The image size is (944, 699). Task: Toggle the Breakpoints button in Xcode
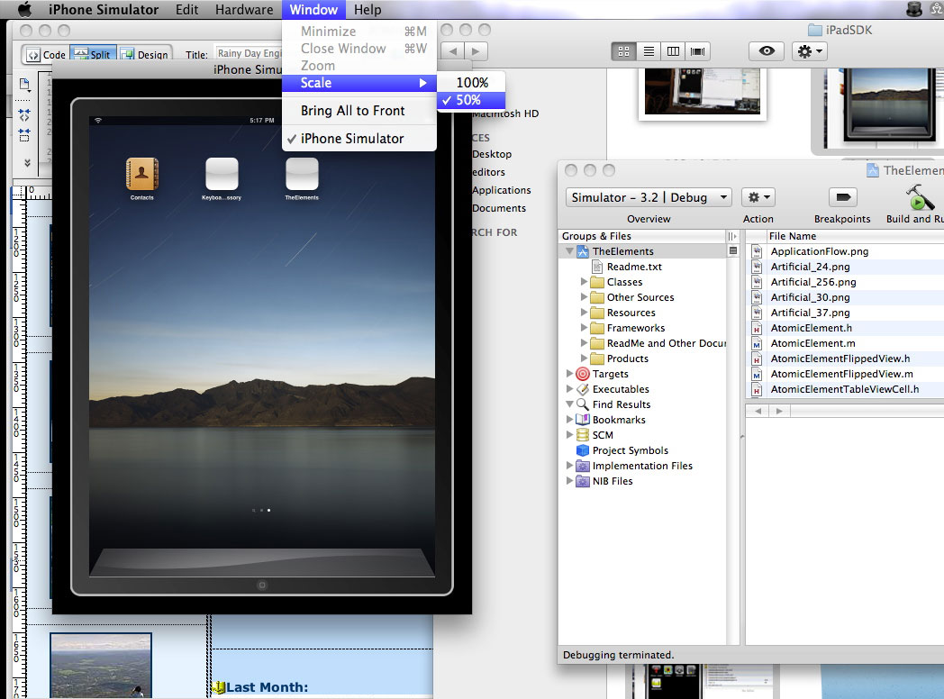point(843,197)
